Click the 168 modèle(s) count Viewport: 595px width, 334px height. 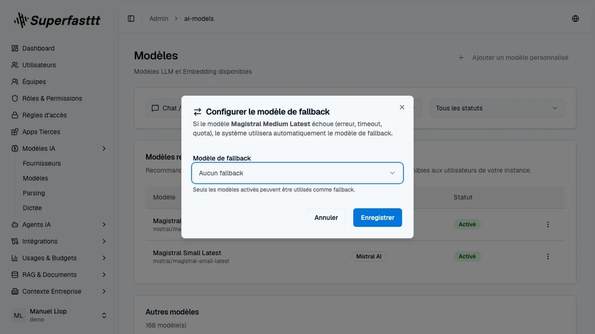click(166, 325)
